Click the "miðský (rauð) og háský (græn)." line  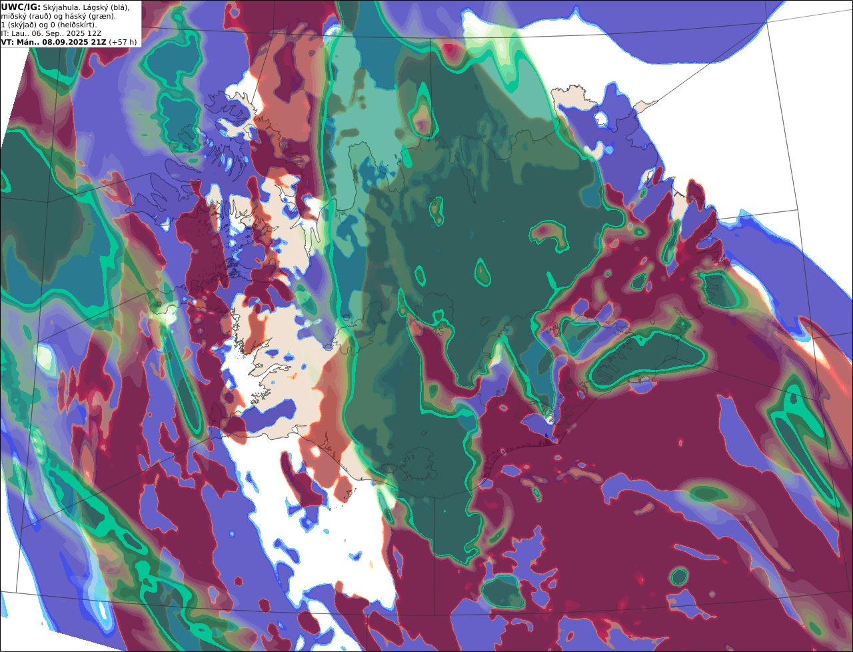tap(58, 16)
